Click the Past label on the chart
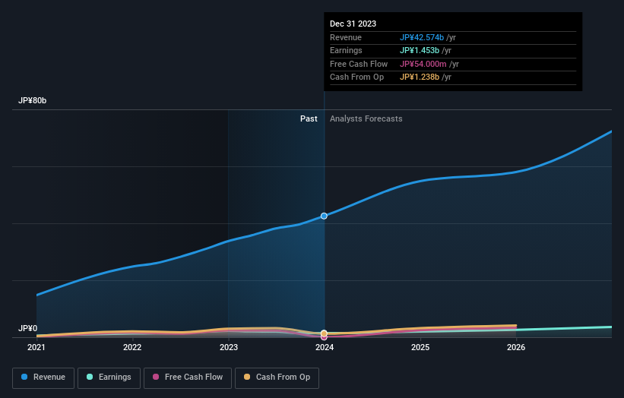The width and height of the screenshot is (624, 398). coord(309,118)
